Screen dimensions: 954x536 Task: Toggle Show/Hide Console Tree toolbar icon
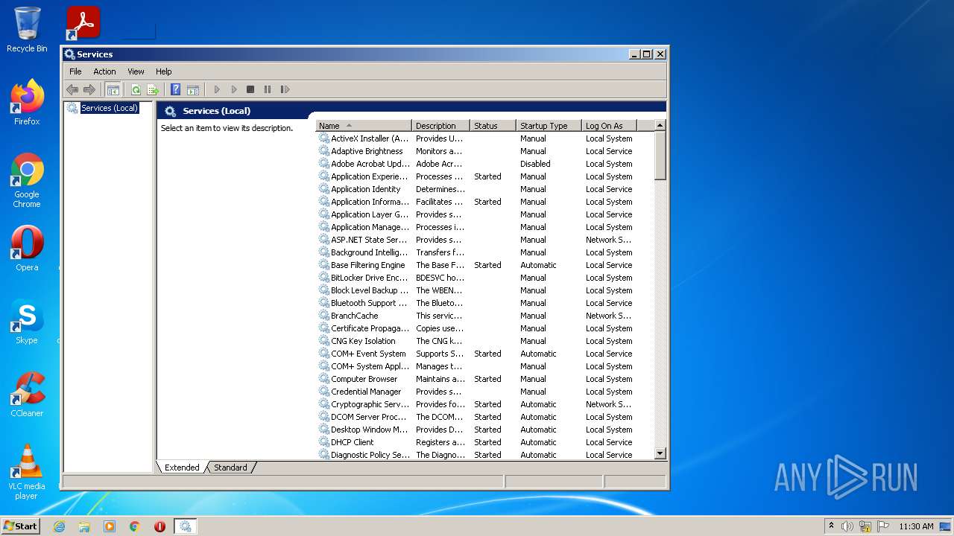tap(113, 89)
